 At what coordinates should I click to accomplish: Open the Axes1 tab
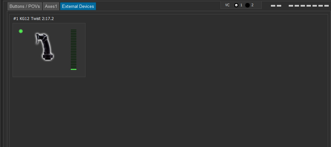[51, 6]
